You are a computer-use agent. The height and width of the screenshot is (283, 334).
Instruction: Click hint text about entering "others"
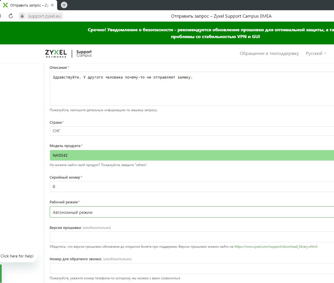coord(98,165)
